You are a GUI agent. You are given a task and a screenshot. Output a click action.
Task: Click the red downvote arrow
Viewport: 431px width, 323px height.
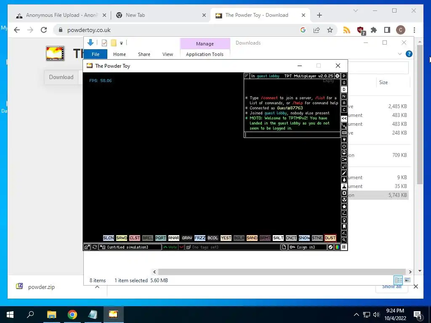pos(181,247)
